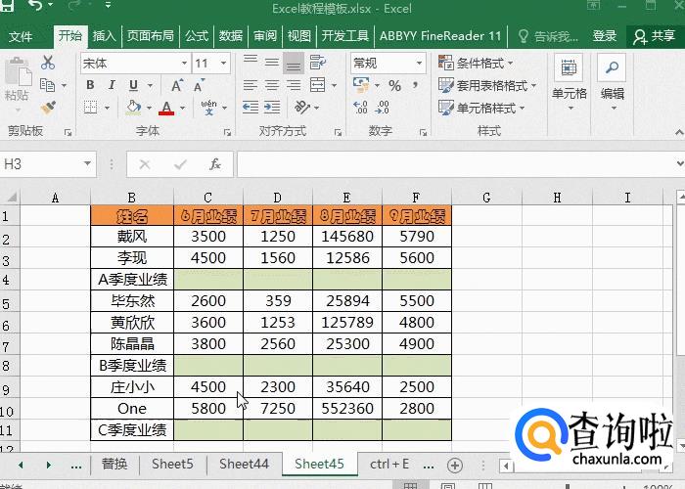Viewport: 685px width, 489px height.
Task: Align text right
Action: tap(294, 85)
